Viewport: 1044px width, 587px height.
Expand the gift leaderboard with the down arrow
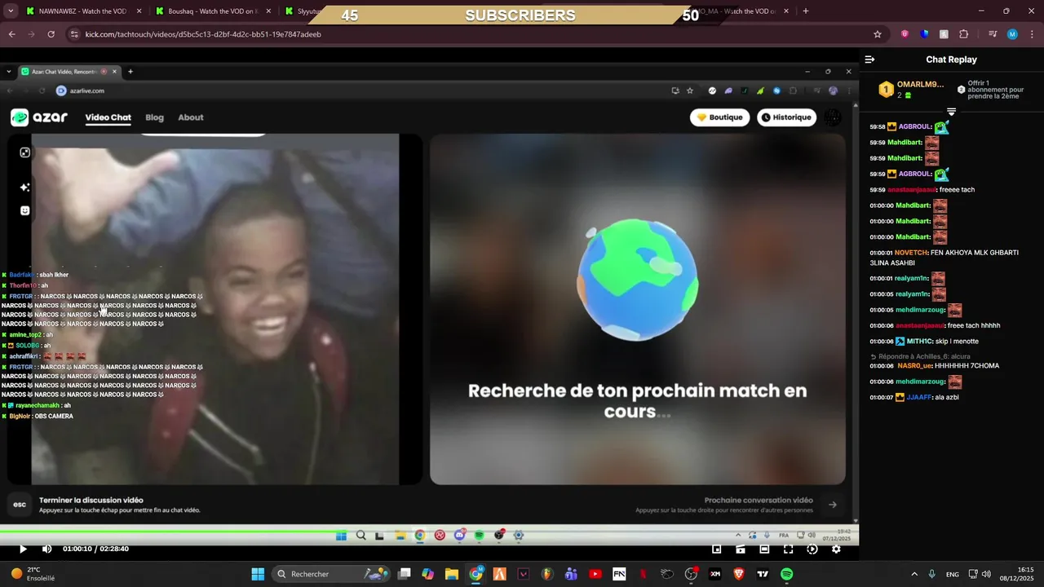(951, 111)
